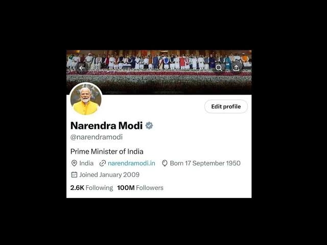View the 100M Followers list
The height and width of the screenshot is (245, 327).
140,188
